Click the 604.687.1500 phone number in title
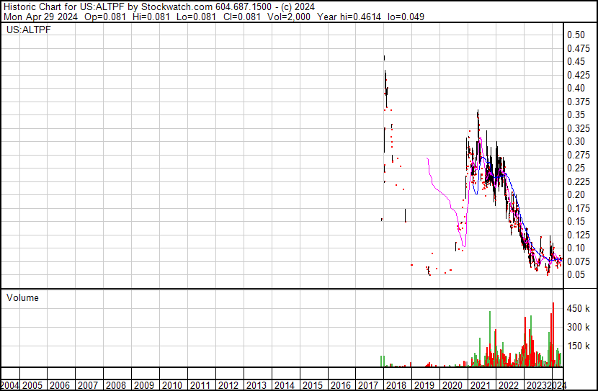The height and width of the screenshot is (391, 598). [x=244, y=7]
